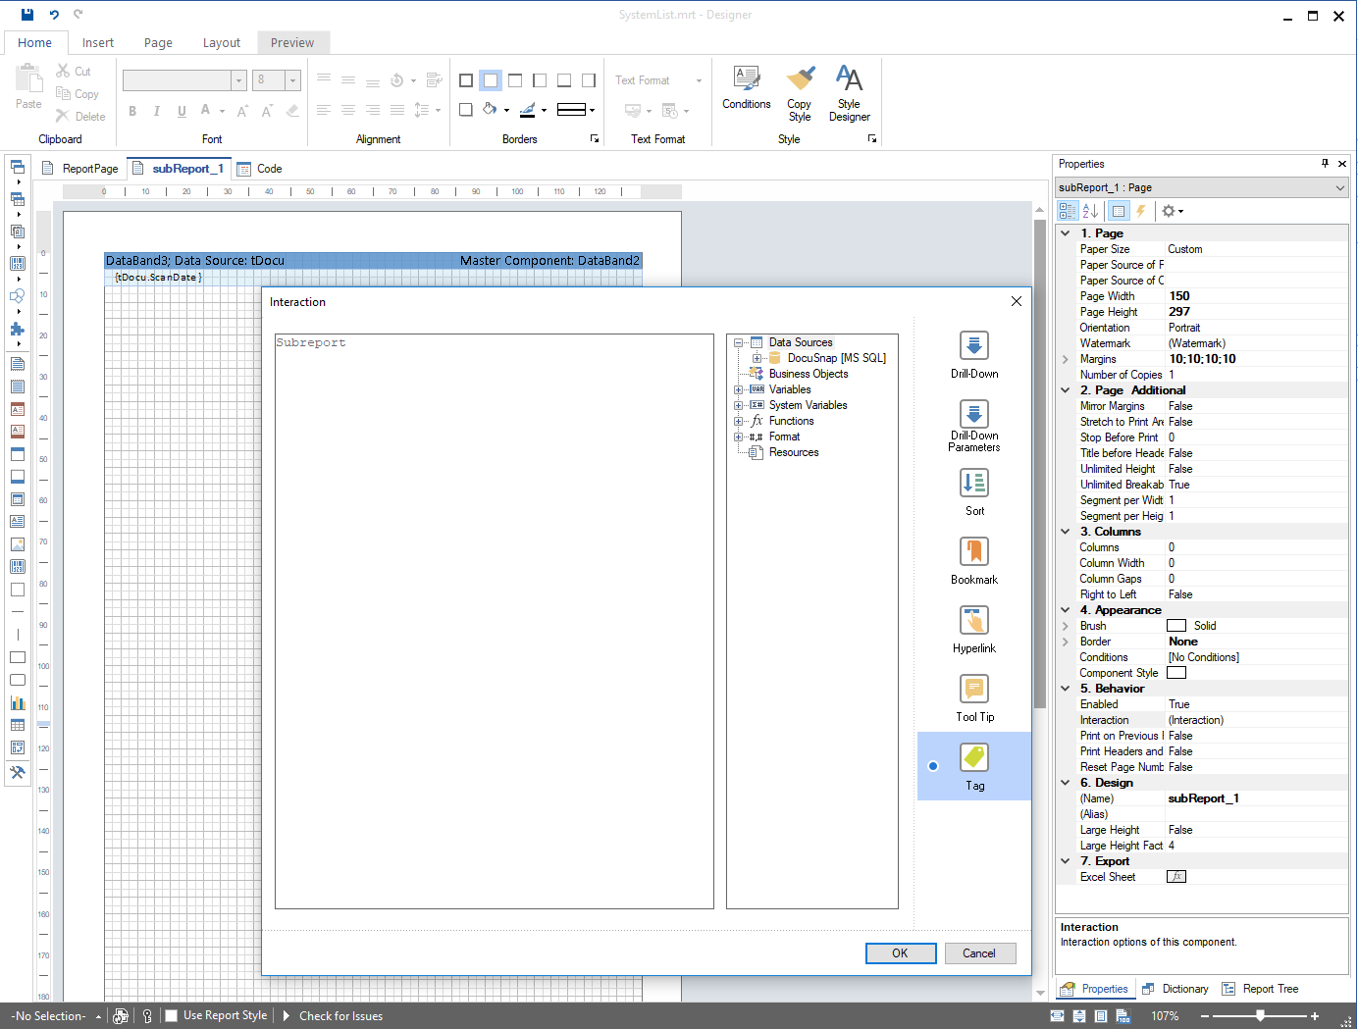Open the Bookmark interaction option
Image resolution: width=1358 pixels, height=1029 pixels.
coord(974,560)
